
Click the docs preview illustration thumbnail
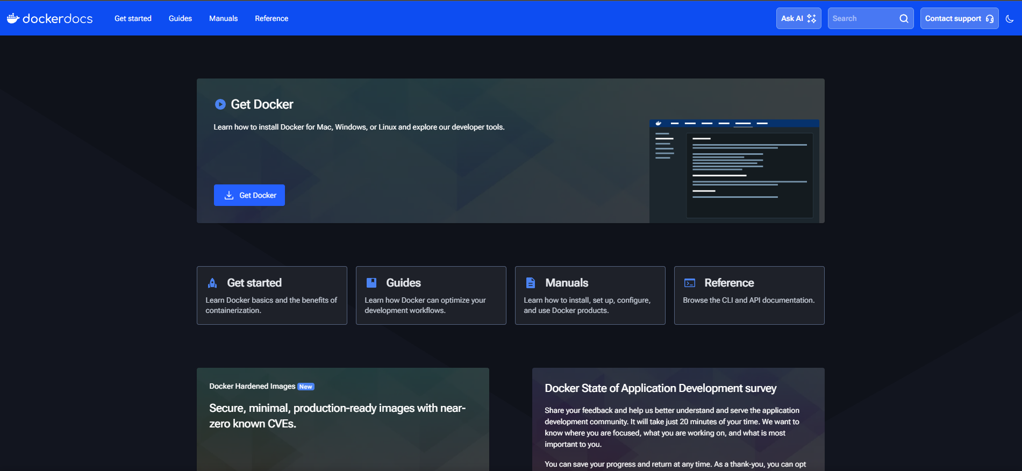(x=734, y=171)
